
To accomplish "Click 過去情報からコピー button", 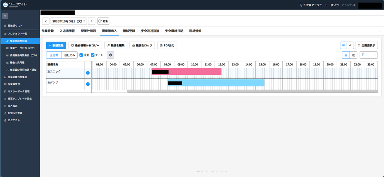I will pyautogui.click(x=85, y=45).
